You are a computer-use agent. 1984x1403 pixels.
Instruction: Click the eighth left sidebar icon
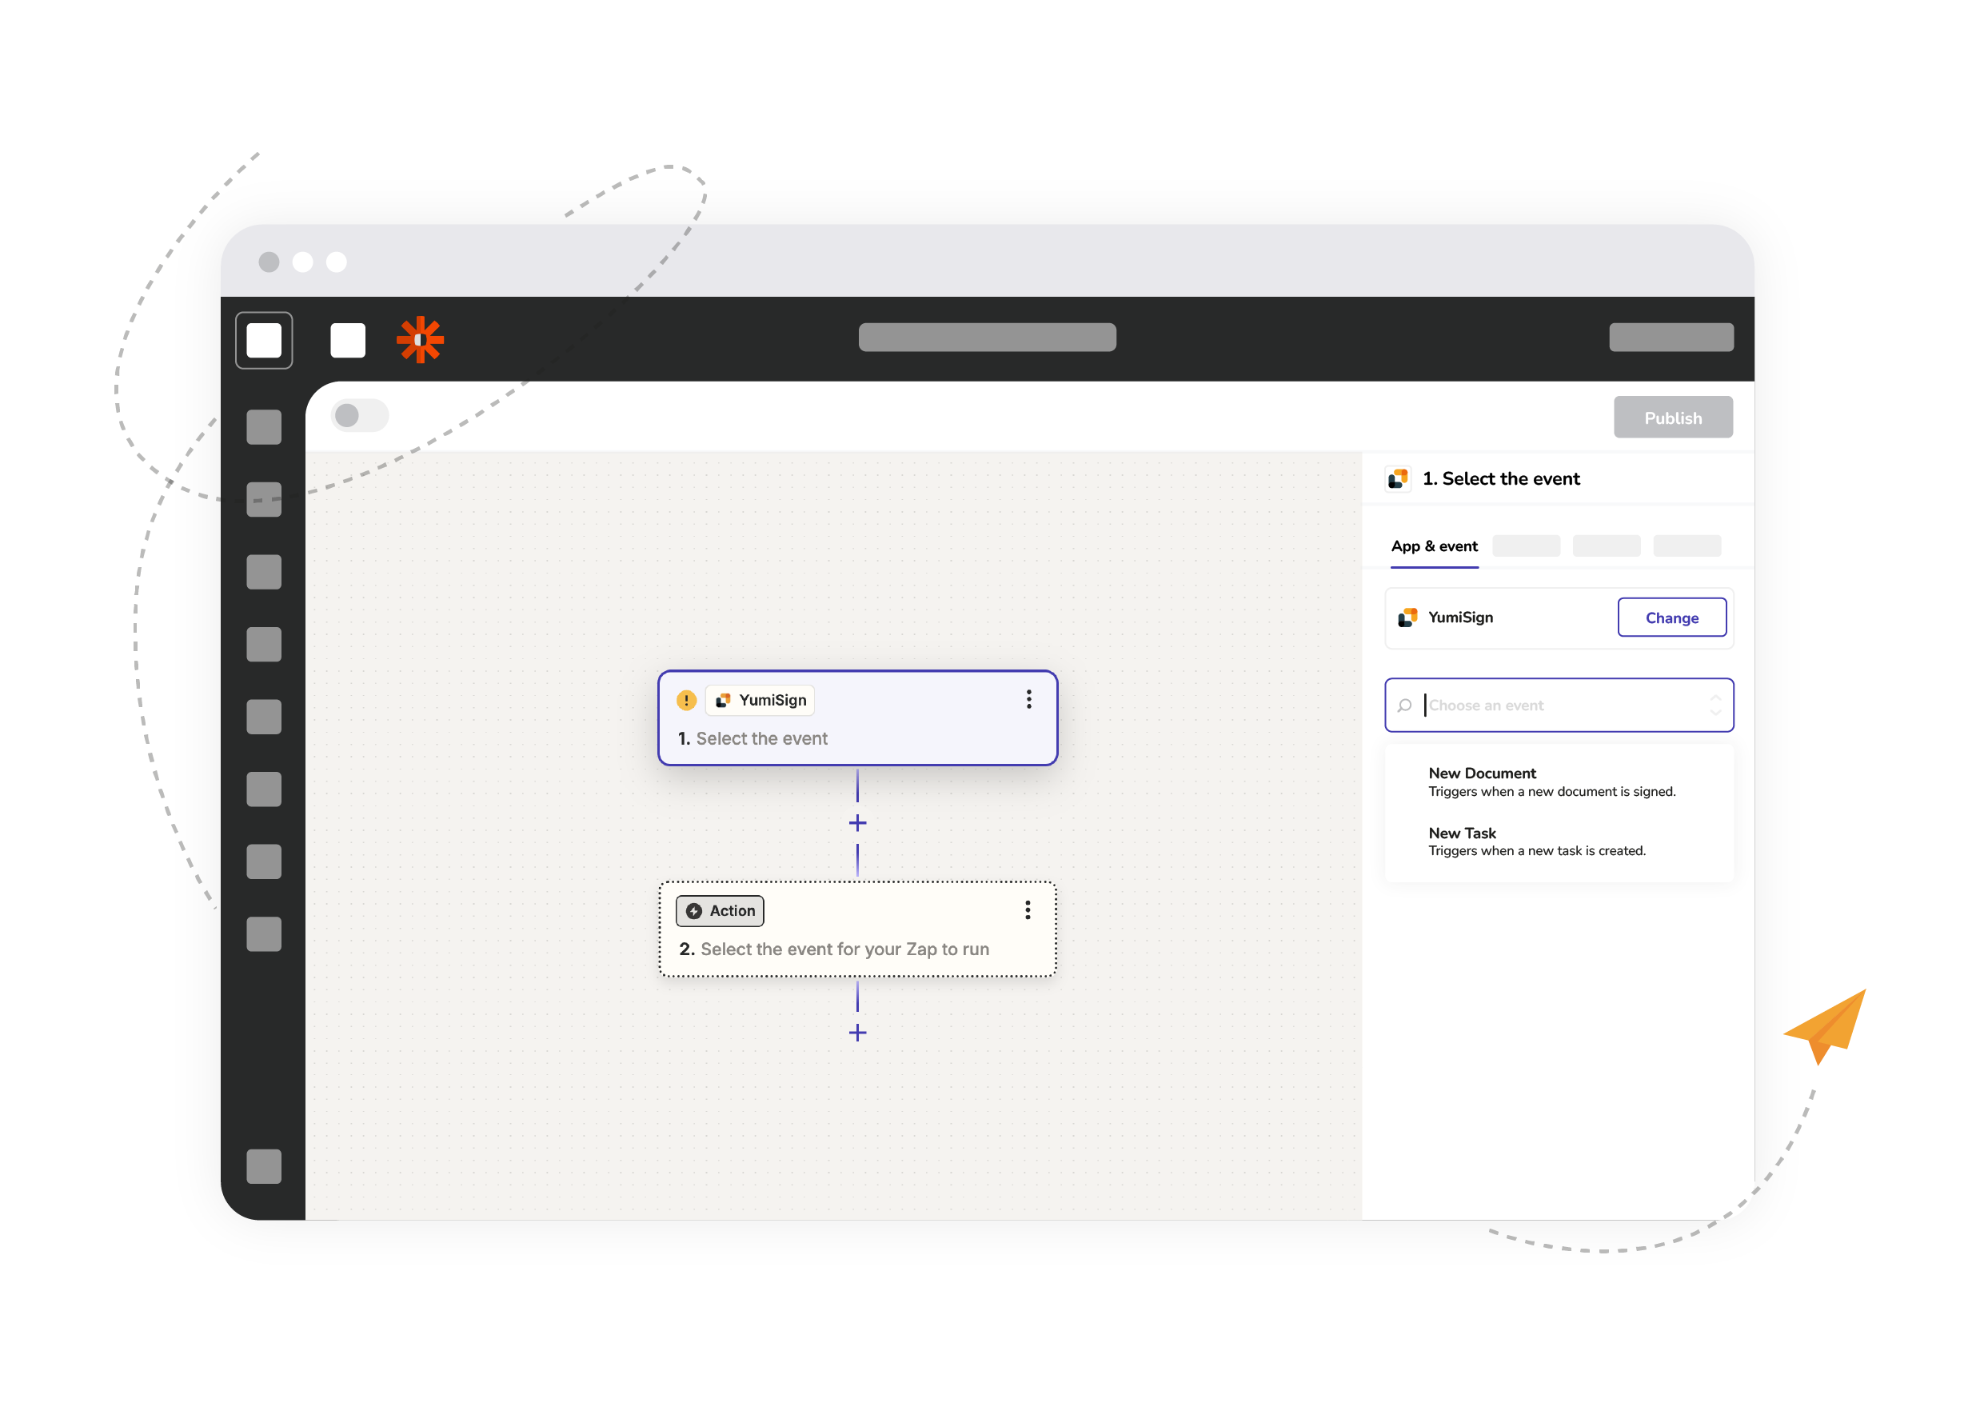tap(265, 934)
